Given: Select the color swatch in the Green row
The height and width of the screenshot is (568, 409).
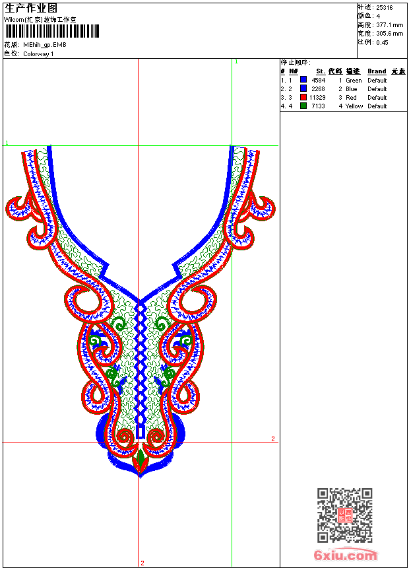Looking at the screenshot, I should [x=303, y=80].
